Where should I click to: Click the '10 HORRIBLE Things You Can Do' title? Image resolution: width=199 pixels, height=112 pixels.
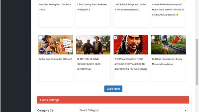coord(130,7)
